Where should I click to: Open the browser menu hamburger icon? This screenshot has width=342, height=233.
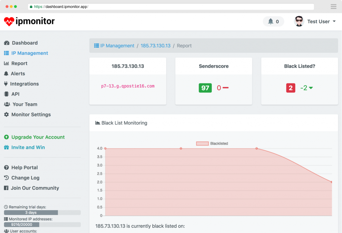333,6
